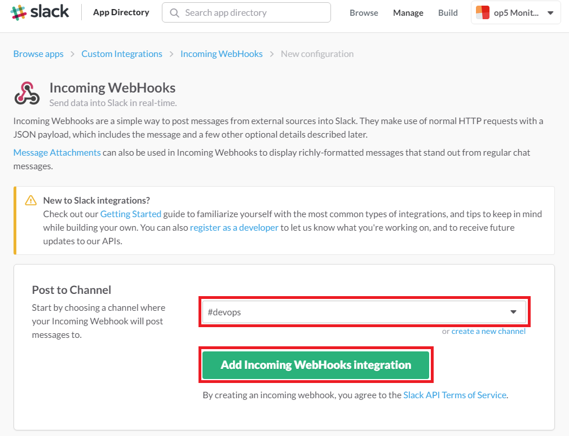569x436 pixels.
Task: Go to Custom Integrations breadcrumb
Action: (122, 54)
